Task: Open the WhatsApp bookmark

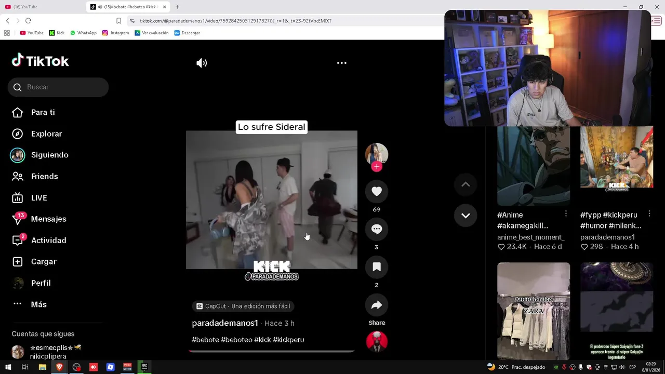Action: tap(83, 33)
